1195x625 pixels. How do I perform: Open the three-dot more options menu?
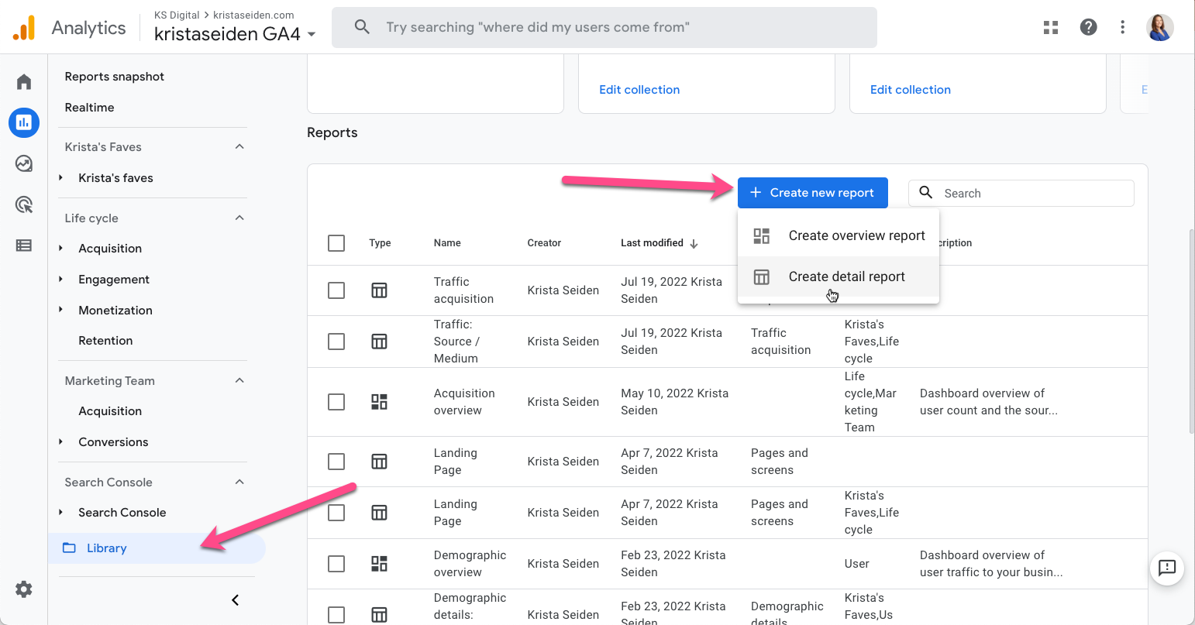pyautogui.click(x=1122, y=28)
